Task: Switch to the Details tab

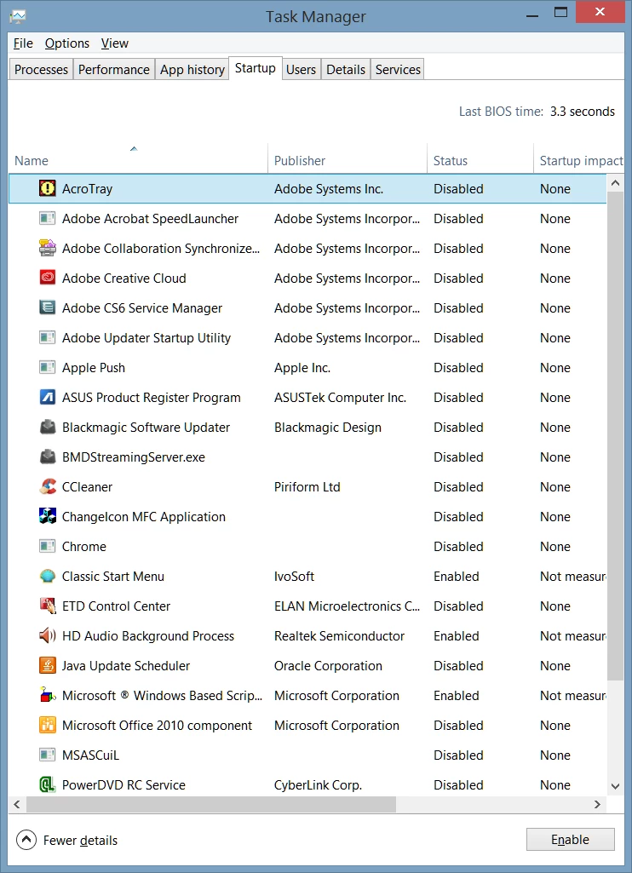Action: [345, 69]
